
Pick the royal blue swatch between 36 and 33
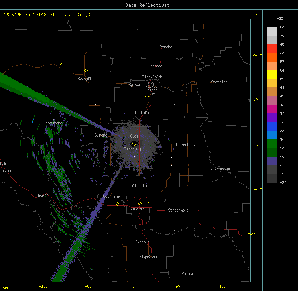272,126
